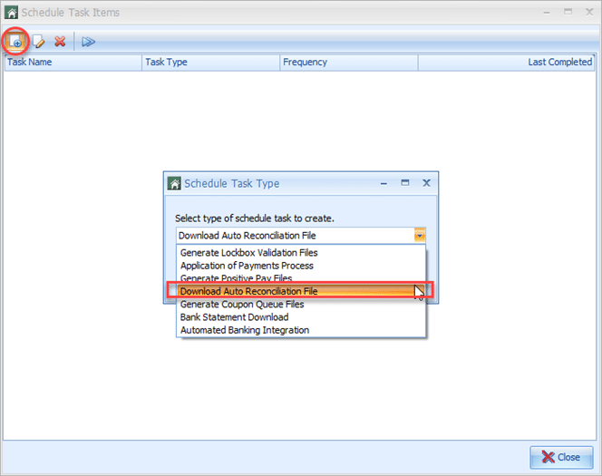Click the red Delete task icon

coord(60,41)
